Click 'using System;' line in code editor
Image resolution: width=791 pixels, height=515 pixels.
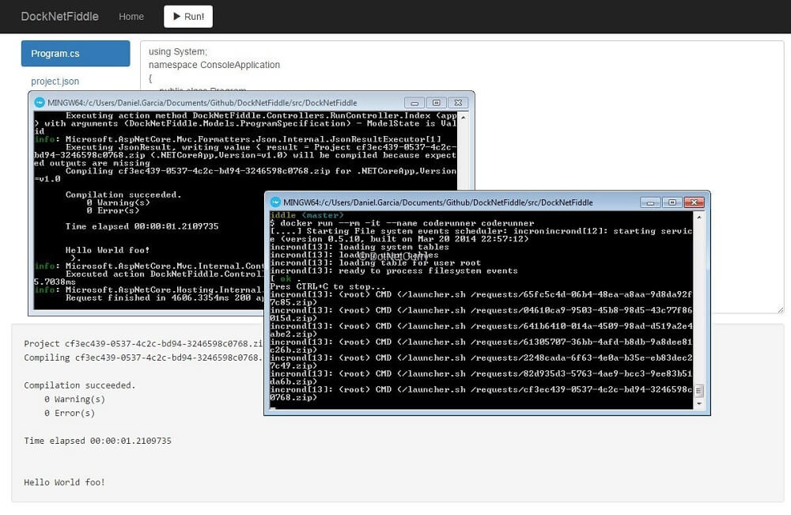(177, 51)
